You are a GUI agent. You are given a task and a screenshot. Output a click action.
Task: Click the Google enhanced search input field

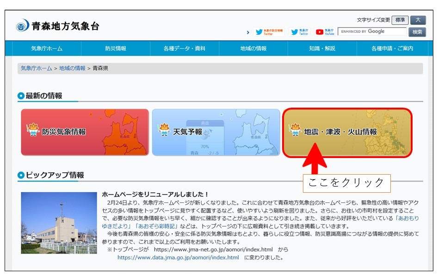(372, 32)
